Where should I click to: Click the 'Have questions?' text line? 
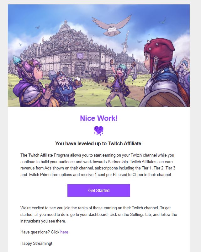coord(45,232)
